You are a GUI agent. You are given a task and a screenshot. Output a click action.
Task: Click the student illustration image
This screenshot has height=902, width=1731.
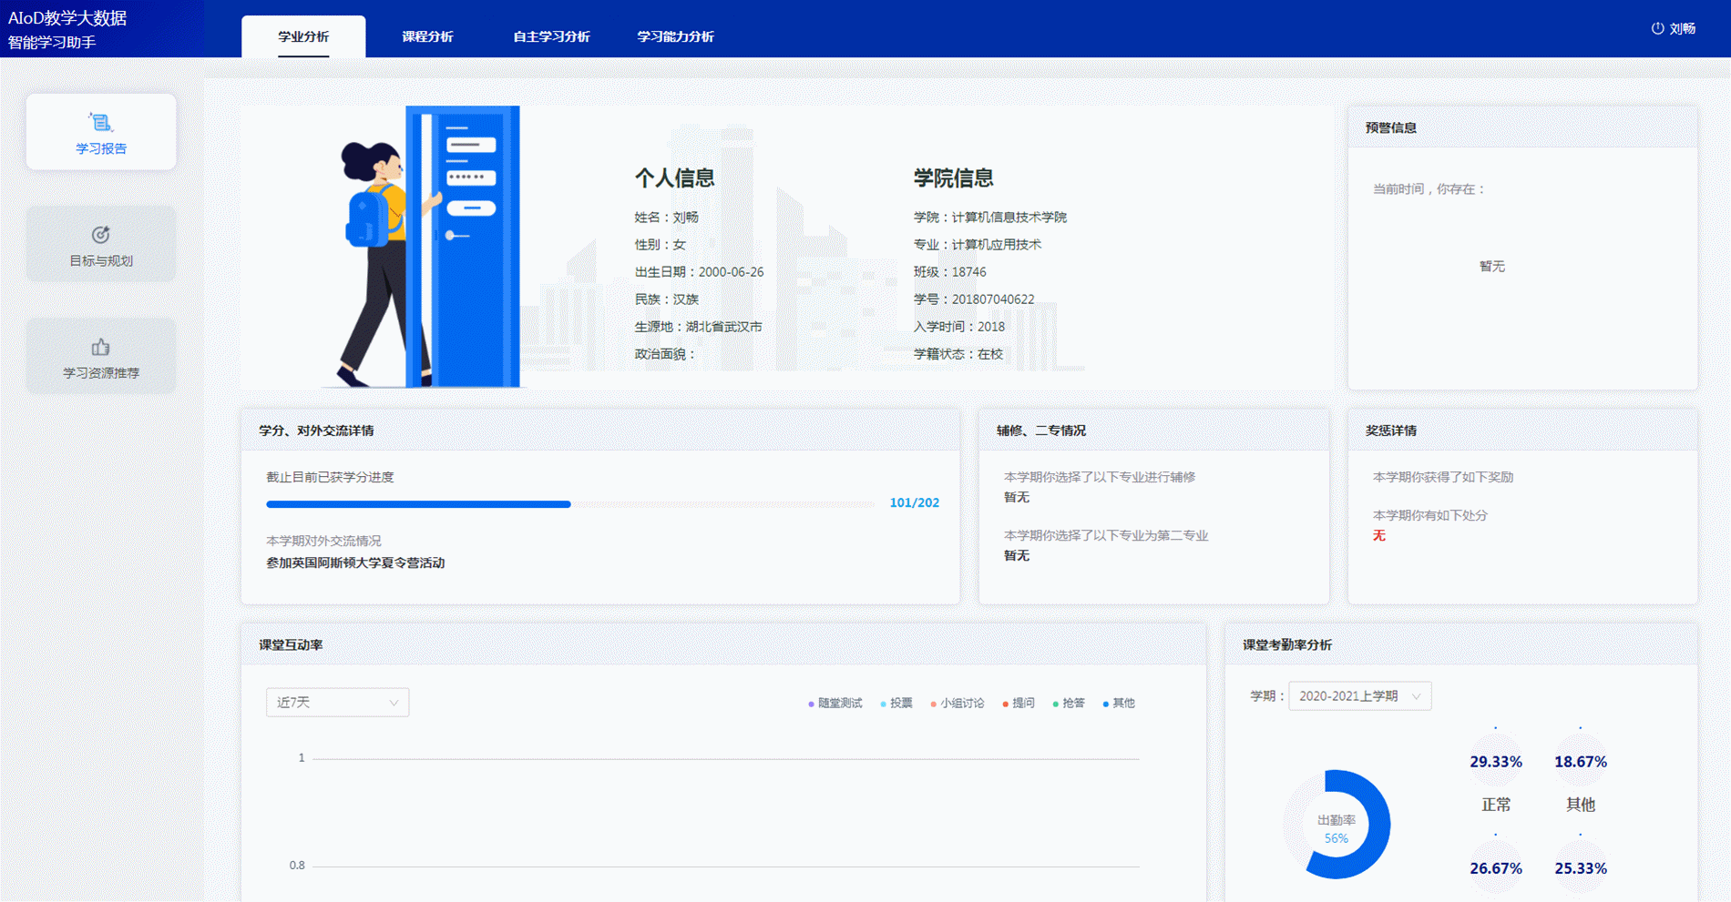click(x=428, y=247)
